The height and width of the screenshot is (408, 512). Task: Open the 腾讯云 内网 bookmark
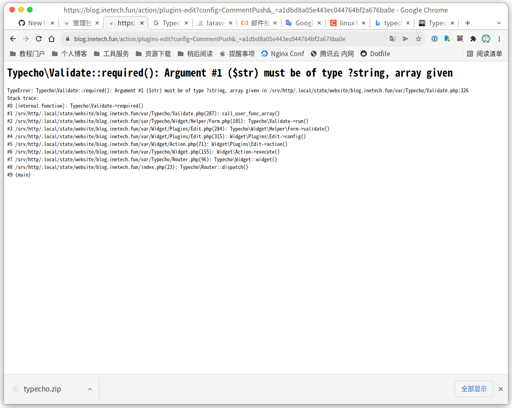pos(332,54)
